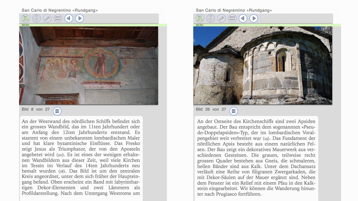Screen dimensions: 358x201
Task: Click the compass icon in right toolbar
Action: (x=211, y=18)
